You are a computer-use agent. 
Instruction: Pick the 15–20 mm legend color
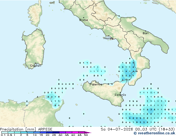coord(43,132)
